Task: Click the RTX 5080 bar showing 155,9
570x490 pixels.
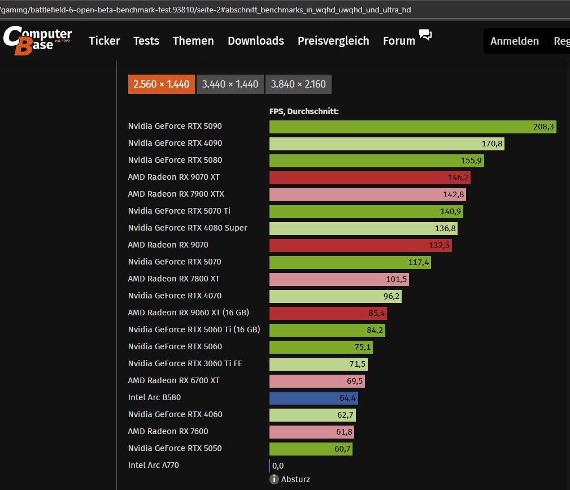Action: (x=377, y=161)
